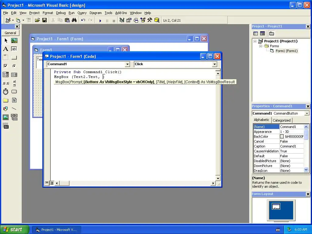Click View Code in Project panel
The image size is (312, 234).
click(x=256, y=34)
